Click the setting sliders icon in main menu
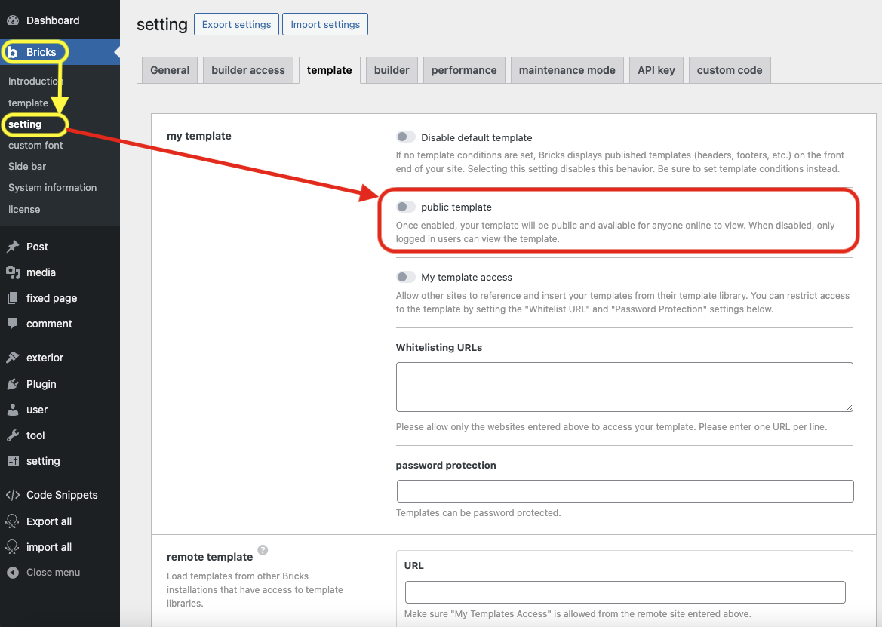The width and height of the screenshot is (882, 627). coord(13,461)
